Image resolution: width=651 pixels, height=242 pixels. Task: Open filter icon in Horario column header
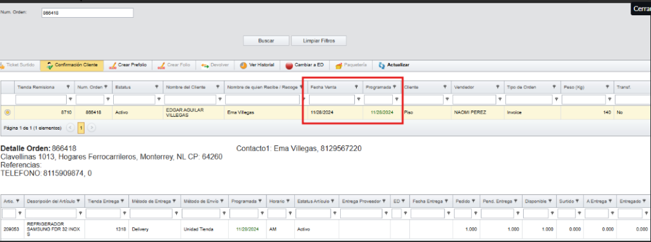(289, 201)
